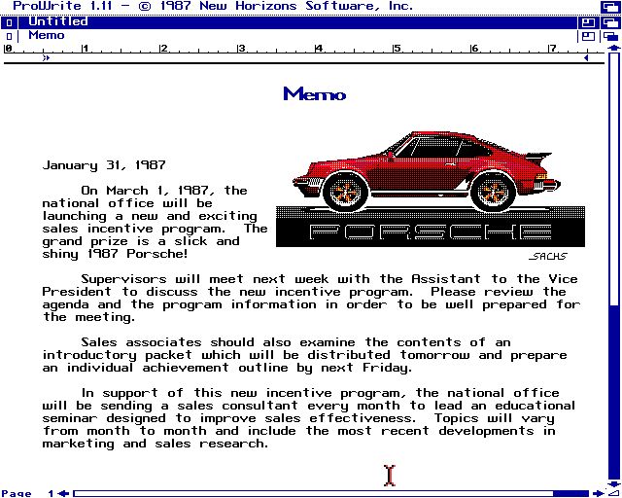Click the vertical scrollbar up arrow
Viewport: 622px width, 498px height.
click(x=613, y=48)
